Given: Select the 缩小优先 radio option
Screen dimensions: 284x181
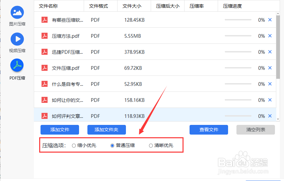Looking at the screenshot, I should [x=74, y=146].
